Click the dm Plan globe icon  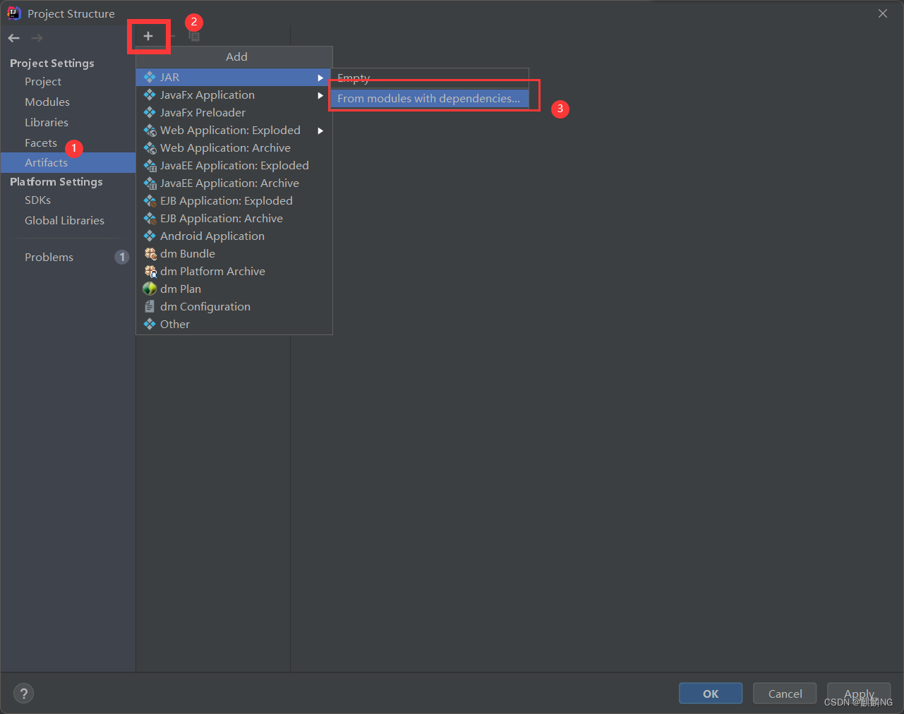coord(150,289)
